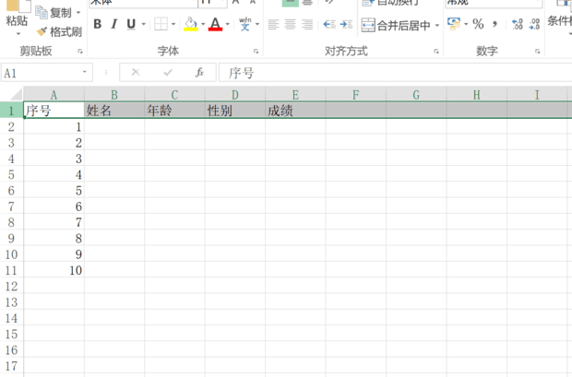Click the Format Painter (格式刷) button
The height and width of the screenshot is (377, 572).
coord(61,31)
